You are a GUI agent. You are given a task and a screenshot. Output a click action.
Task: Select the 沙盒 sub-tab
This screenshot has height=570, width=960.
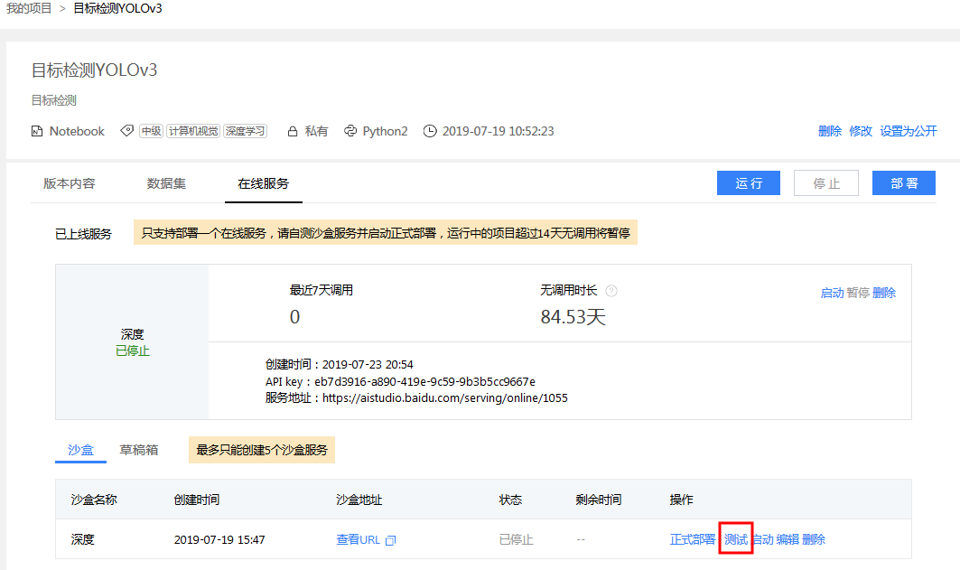(80, 450)
